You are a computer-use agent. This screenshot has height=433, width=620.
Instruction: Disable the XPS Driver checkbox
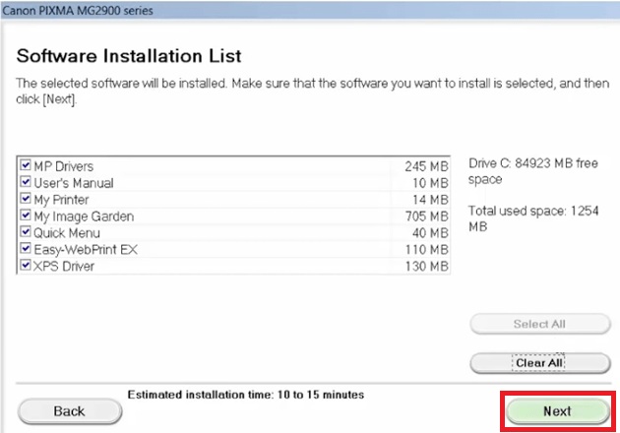(26, 265)
